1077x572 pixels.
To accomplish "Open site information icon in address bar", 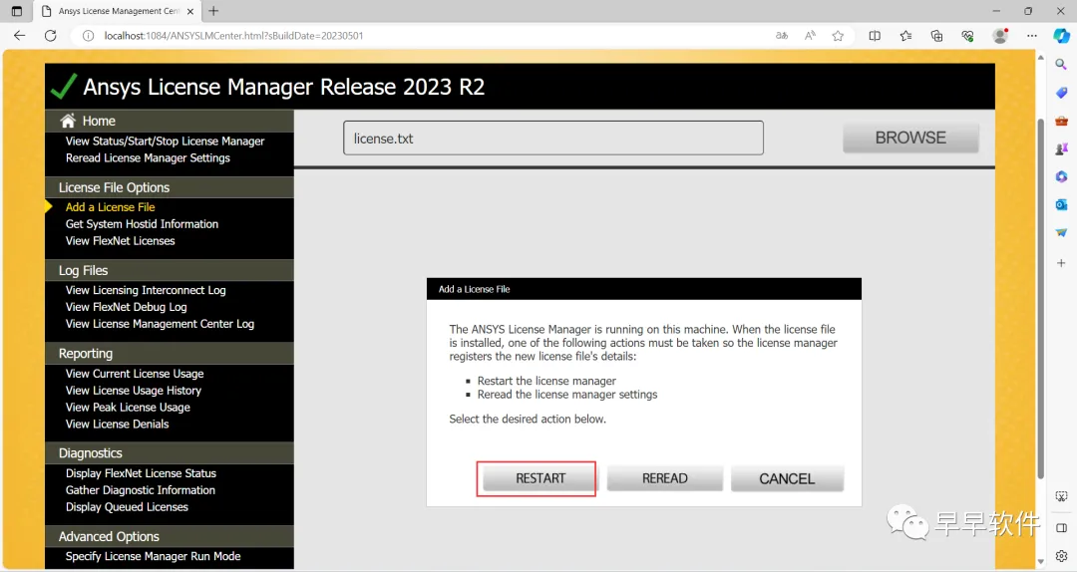I will click(88, 36).
